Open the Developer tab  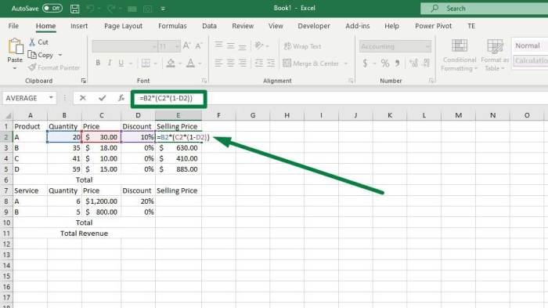pyautogui.click(x=314, y=26)
